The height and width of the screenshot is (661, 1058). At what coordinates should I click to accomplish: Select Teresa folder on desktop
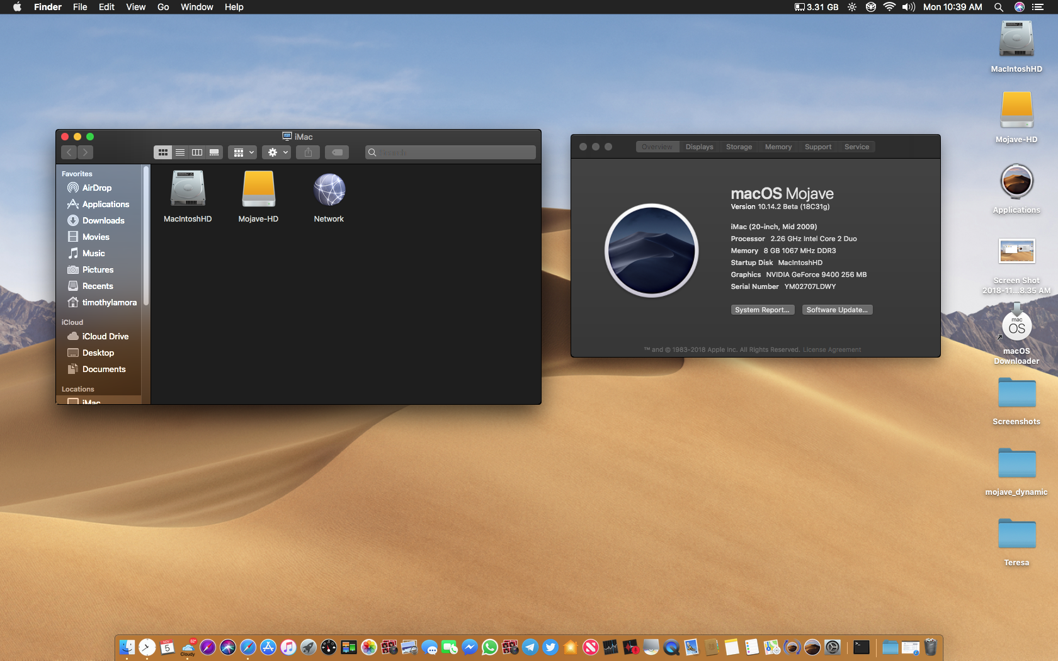(1016, 541)
